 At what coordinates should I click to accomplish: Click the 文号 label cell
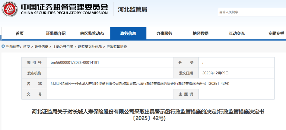point(34,94)
